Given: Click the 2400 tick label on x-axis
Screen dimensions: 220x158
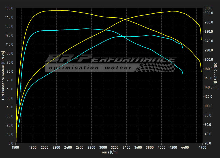Looking at the screenshot, I should tap(68, 147).
